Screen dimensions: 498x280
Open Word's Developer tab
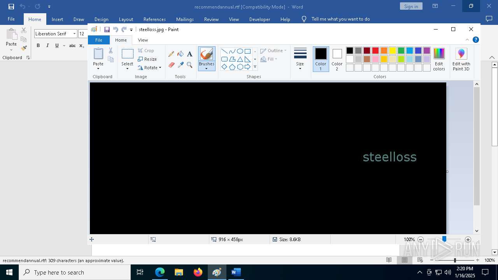pos(260,19)
